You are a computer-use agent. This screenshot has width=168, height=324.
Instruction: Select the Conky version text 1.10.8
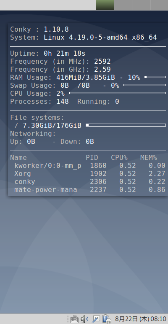tap(56, 30)
